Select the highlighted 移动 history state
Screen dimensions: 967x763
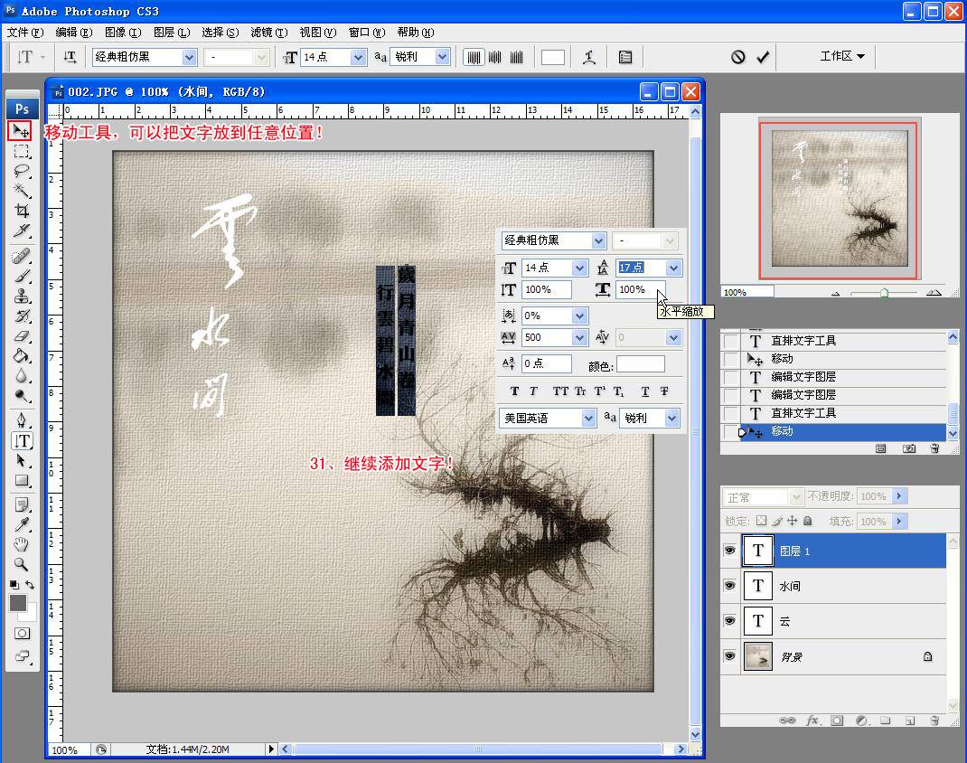(834, 431)
